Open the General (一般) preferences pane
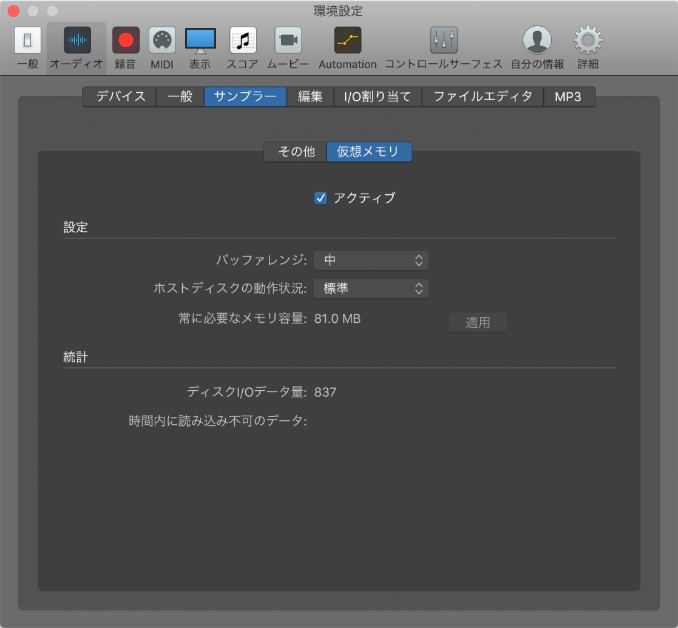The height and width of the screenshot is (628, 678). pos(27,47)
